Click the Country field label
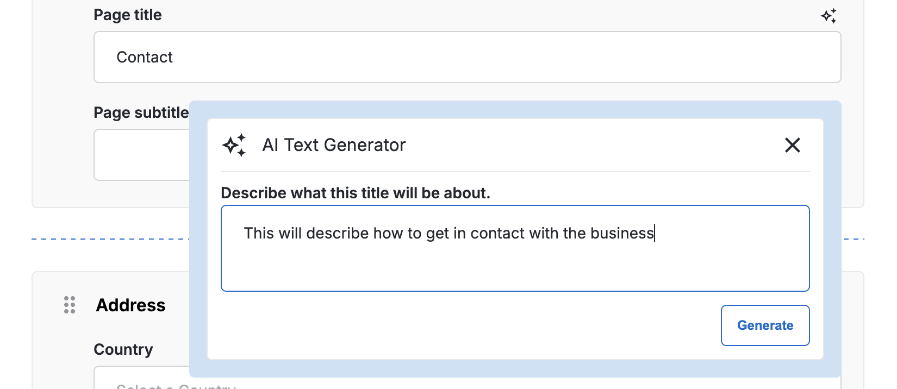The image size is (897, 389). (x=123, y=349)
